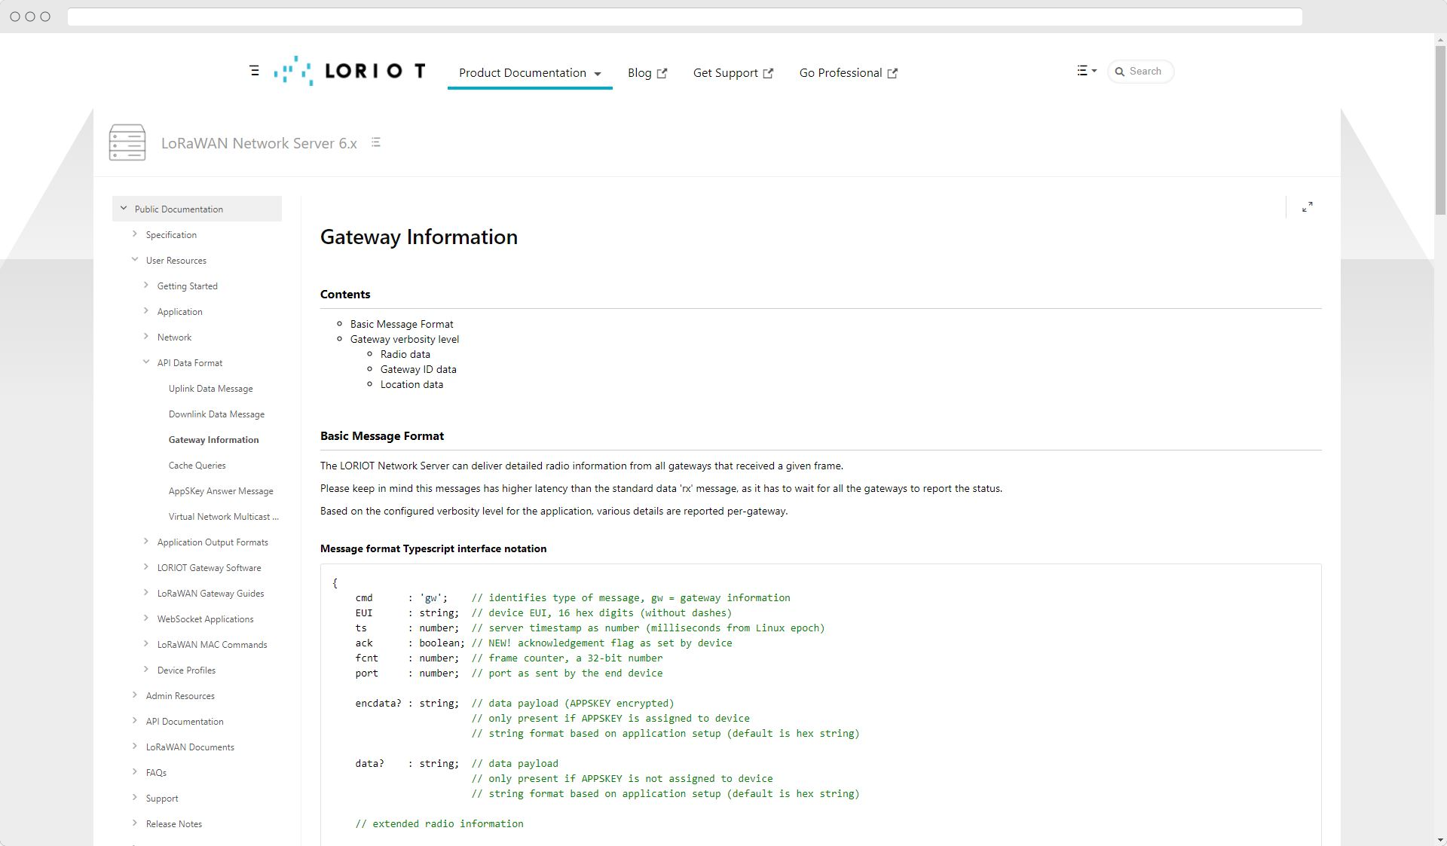The width and height of the screenshot is (1447, 846).
Task: Collapse the Public Documentation tree node
Action: [x=124, y=209]
